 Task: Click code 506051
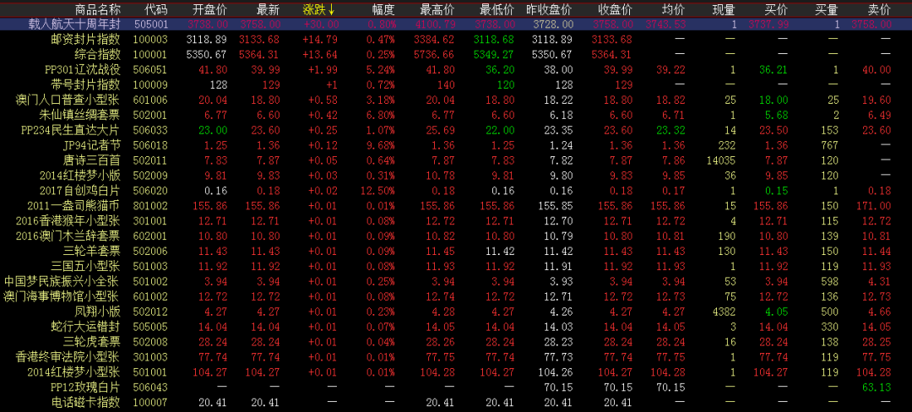coord(150,70)
